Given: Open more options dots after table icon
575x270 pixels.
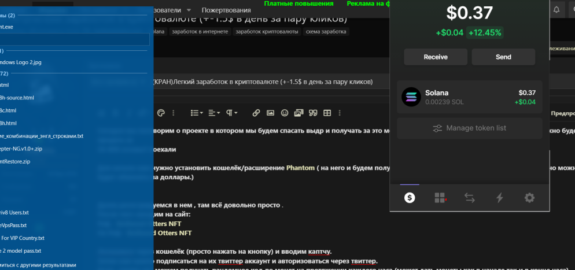Looking at the screenshot, I should tap(340, 113).
